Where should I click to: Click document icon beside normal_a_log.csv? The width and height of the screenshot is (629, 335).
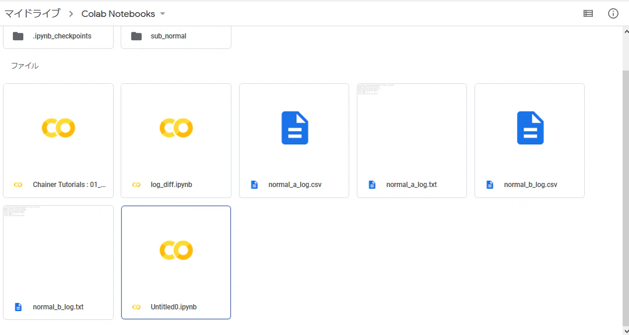(x=254, y=185)
